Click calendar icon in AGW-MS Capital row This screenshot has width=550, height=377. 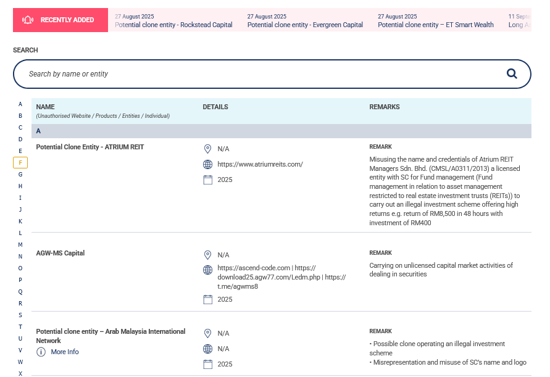point(207,299)
